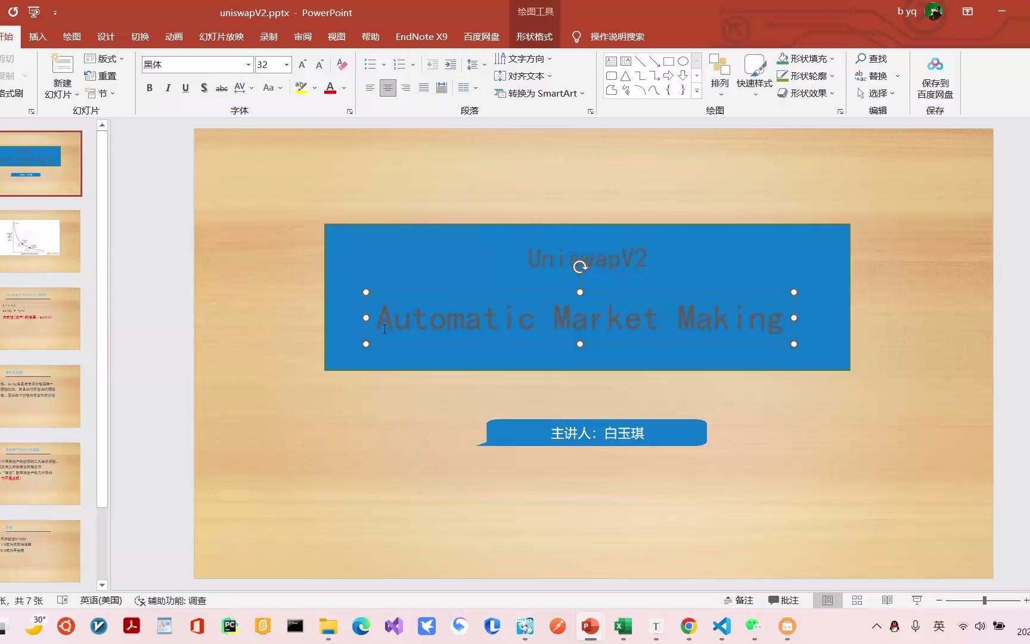Open Quick Styles gallery
Screen dimensions: 1030x644
point(754,75)
